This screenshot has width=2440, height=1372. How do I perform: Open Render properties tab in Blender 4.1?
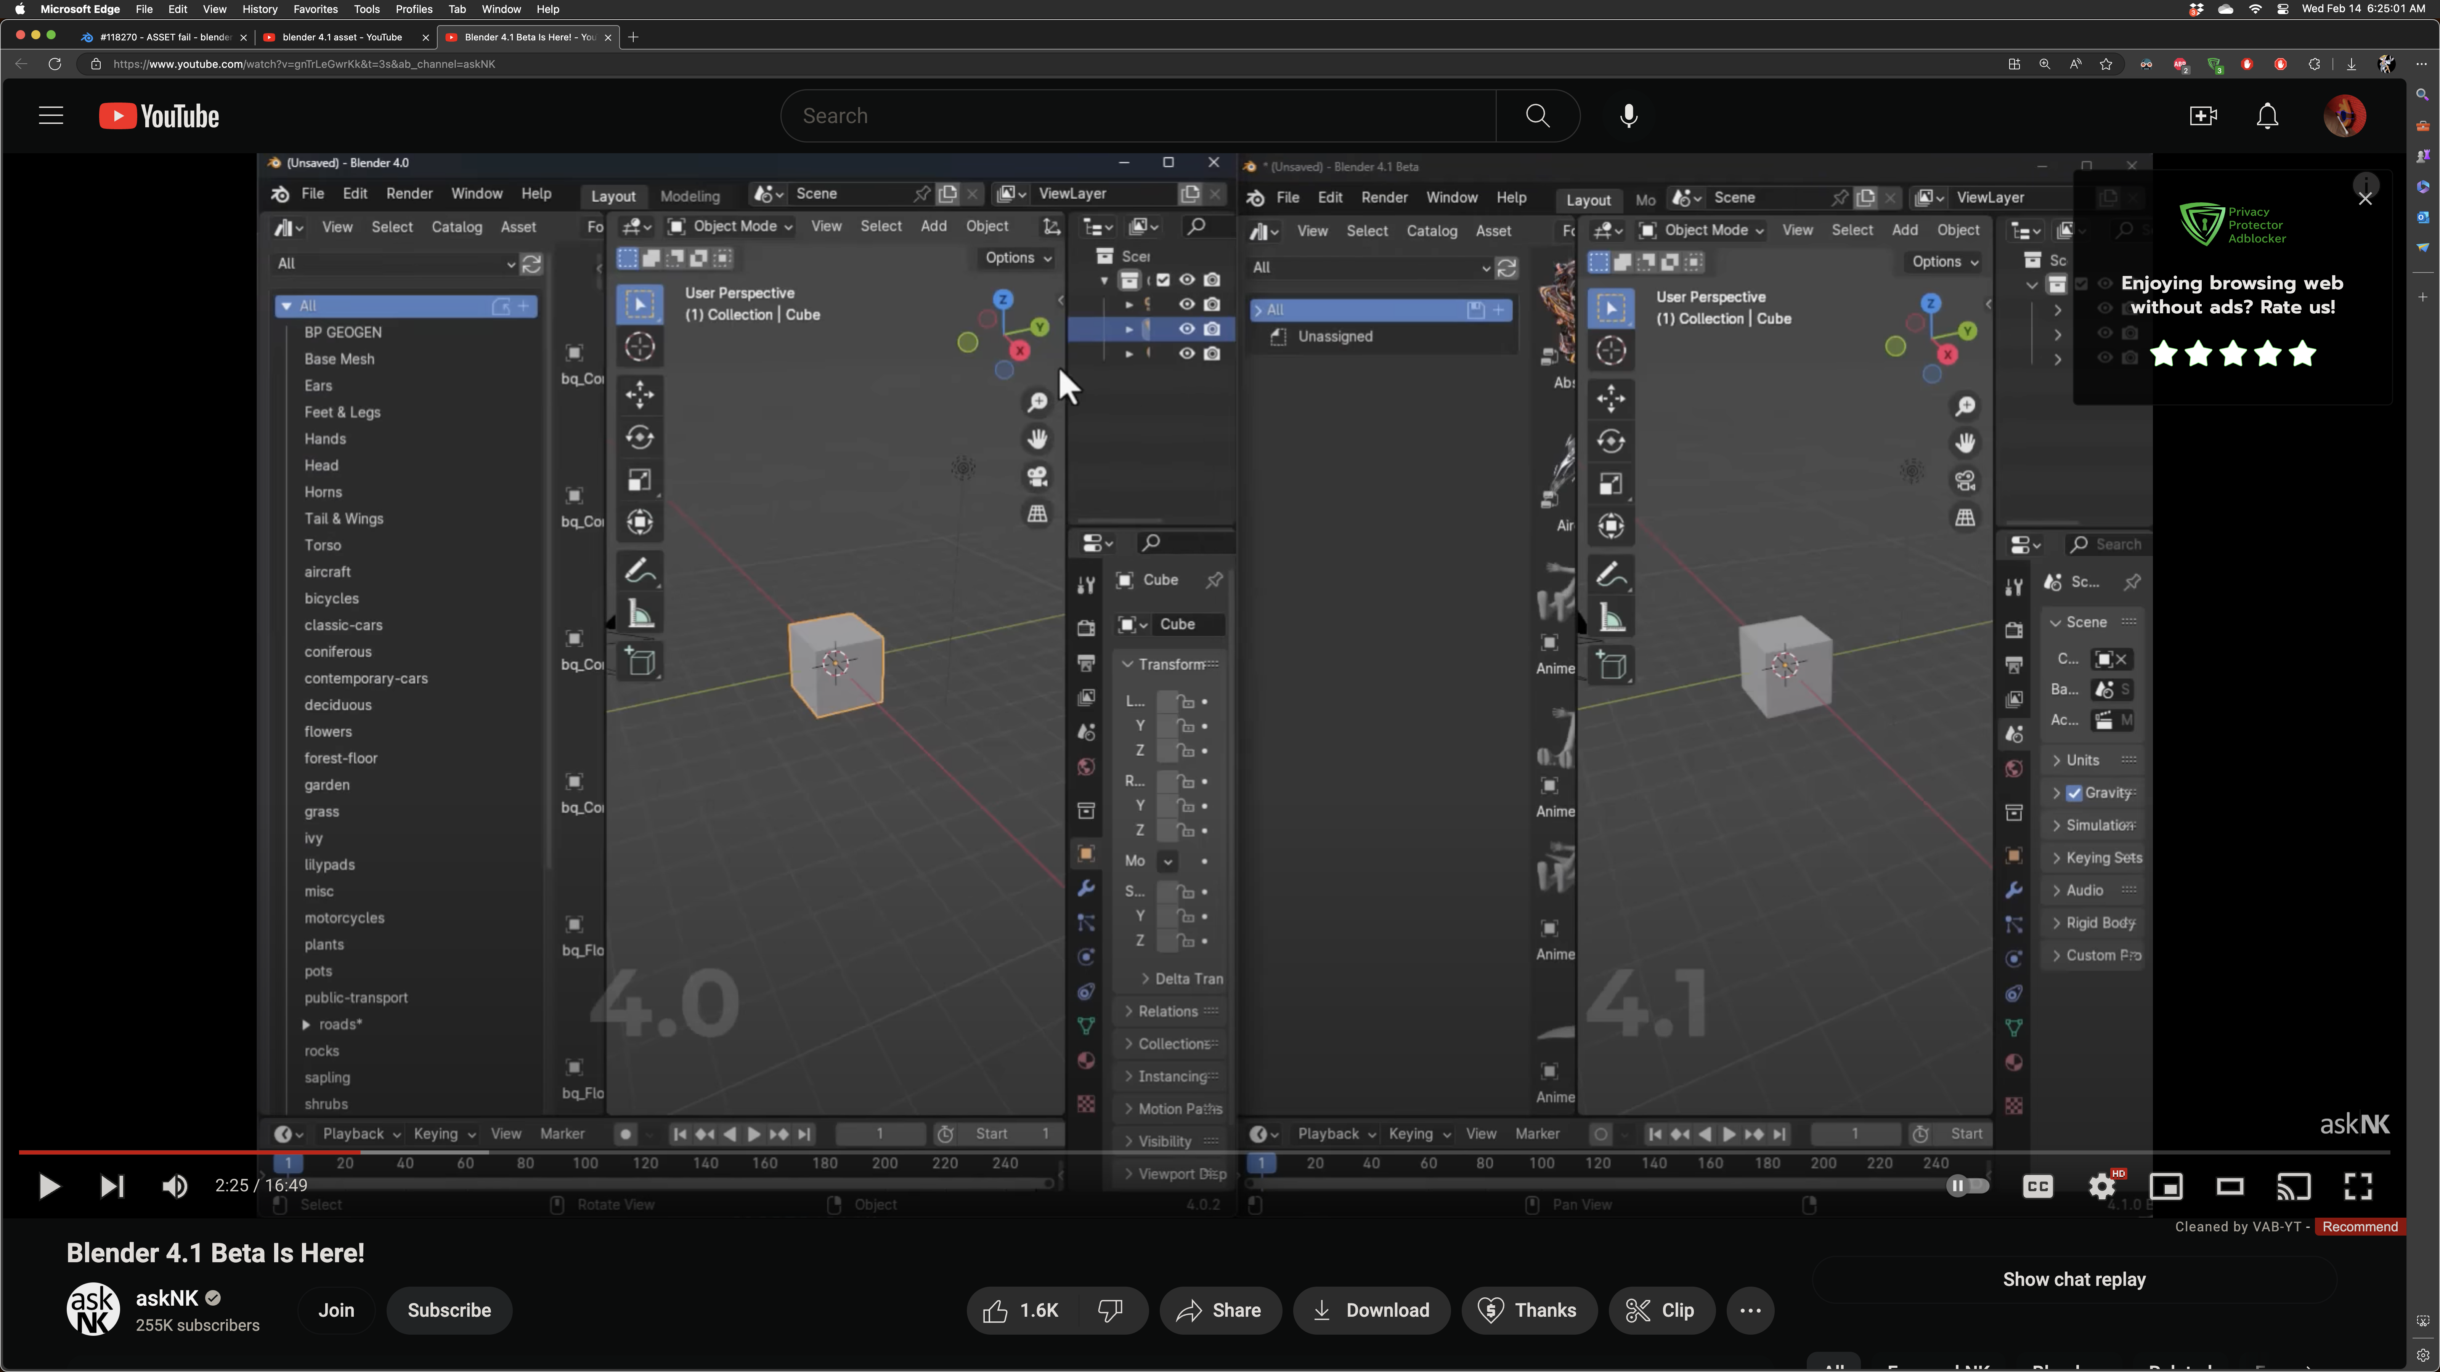point(2015,630)
